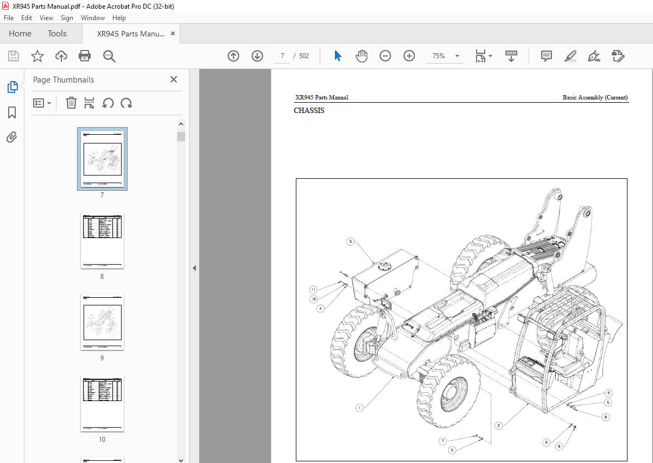Viewport: 653px width, 463px height.
Task: Open the Help menu
Action: (x=119, y=18)
